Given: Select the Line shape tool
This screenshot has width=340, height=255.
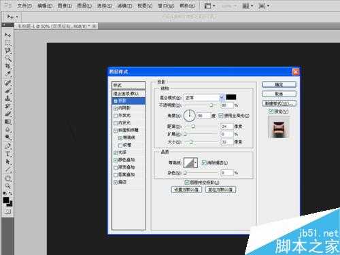Looking at the screenshot, I should pos(7,169).
